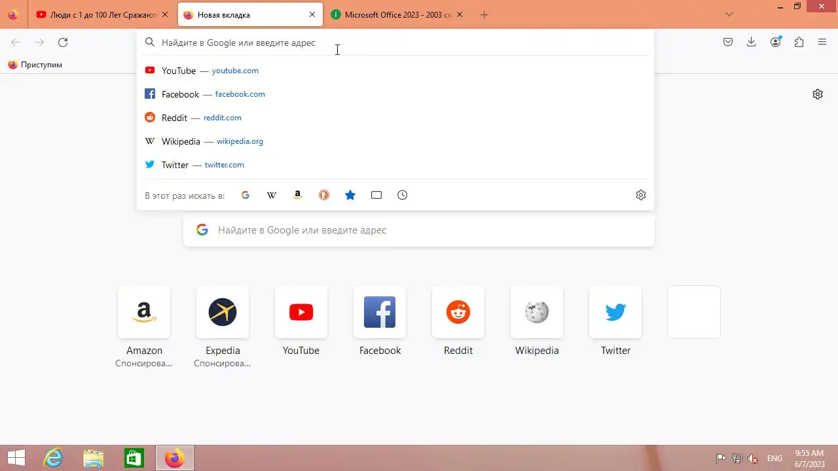Open the Downloads toolbar icon
The image size is (838, 471).
752,43
